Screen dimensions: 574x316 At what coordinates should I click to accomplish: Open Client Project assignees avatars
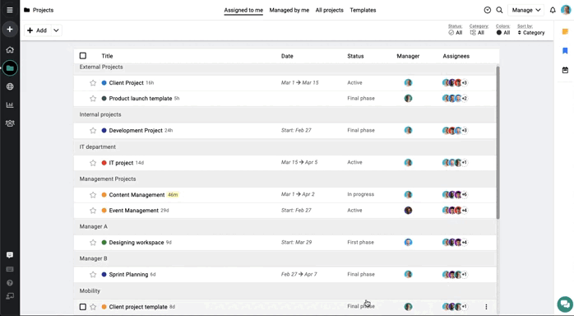click(x=455, y=83)
